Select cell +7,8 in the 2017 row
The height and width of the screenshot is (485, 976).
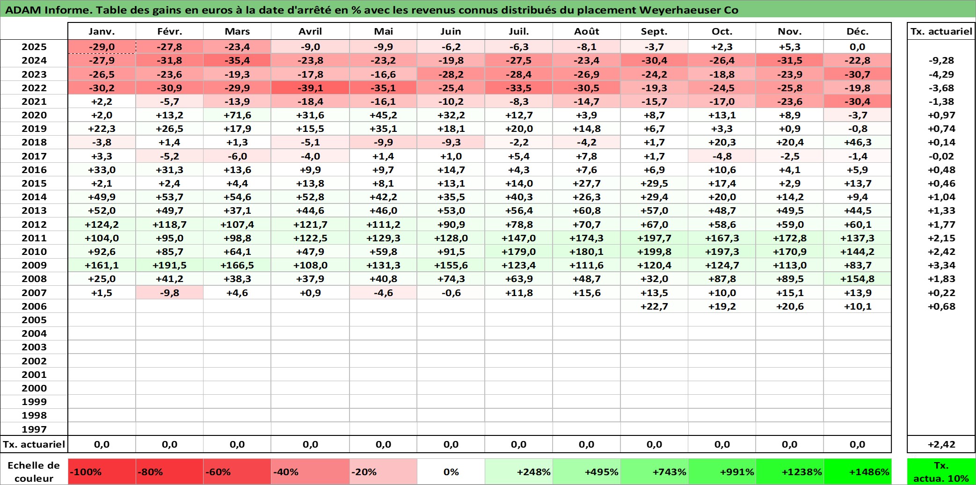pyautogui.click(x=587, y=156)
